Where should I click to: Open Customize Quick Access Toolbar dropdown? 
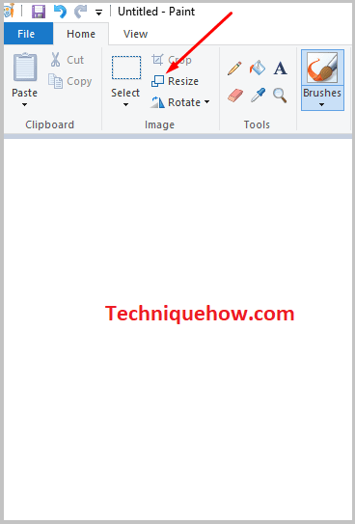[98, 13]
